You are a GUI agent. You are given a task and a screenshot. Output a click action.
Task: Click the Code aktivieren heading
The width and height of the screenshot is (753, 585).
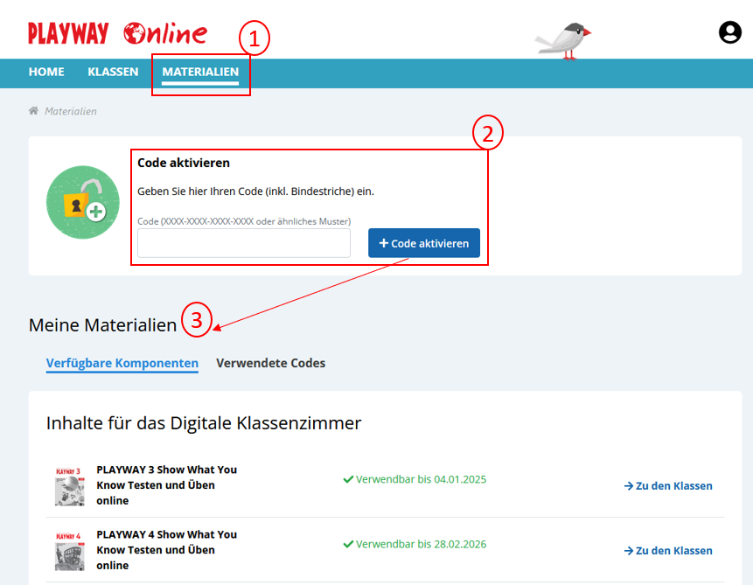pyautogui.click(x=184, y=163)
